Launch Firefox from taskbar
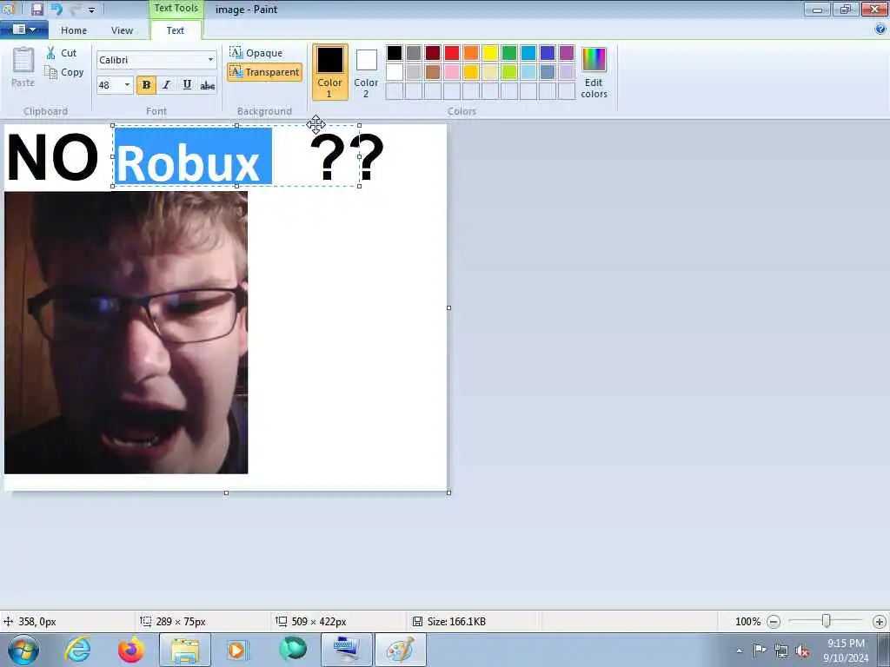The image size is (890, 667). [x=130, y=650]
